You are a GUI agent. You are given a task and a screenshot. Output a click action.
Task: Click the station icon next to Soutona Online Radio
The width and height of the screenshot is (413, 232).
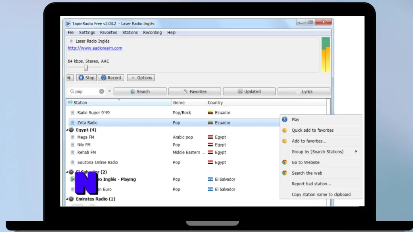73,162
